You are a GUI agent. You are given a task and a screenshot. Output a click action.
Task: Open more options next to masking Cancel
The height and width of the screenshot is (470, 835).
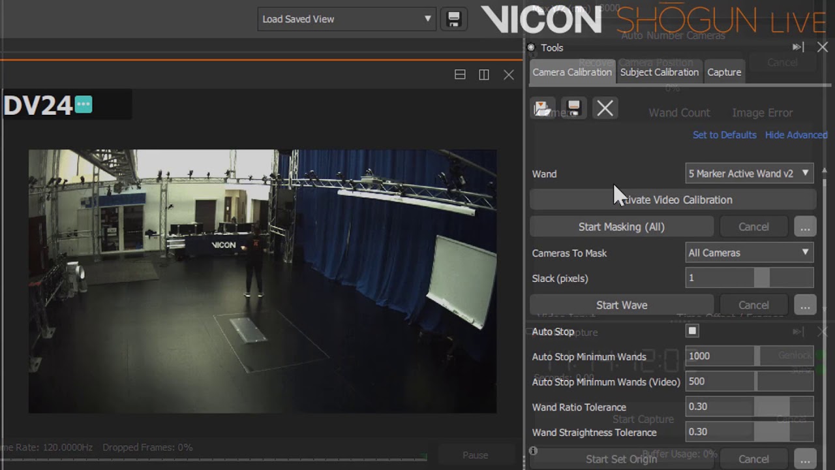[805, 227]
